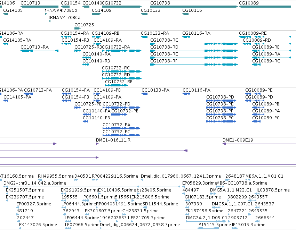This screenshot has width=296, height=230.
Task: Select EST GH07183.5prime
Action: (x=203, y=197)
